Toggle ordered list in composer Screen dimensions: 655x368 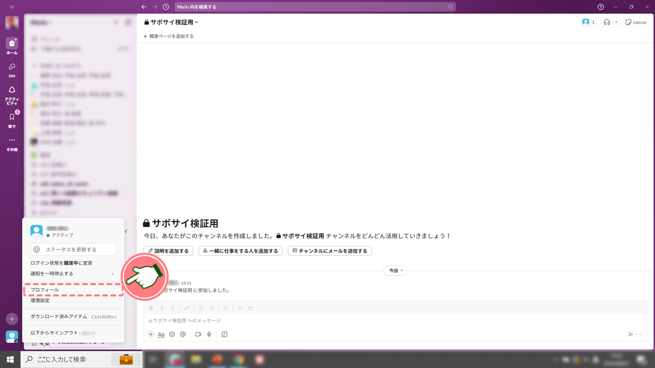coord(201,308)
